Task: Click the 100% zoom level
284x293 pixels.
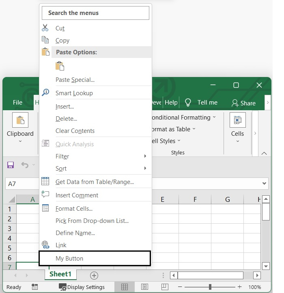Action: 254,287
